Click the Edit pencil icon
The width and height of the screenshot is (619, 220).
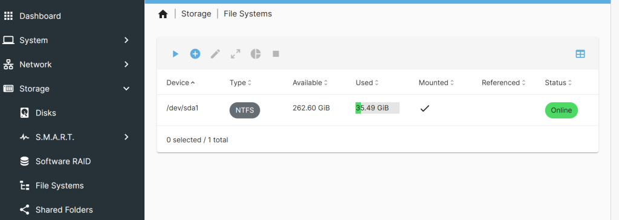pyautogui.click(x=215, y=54)
